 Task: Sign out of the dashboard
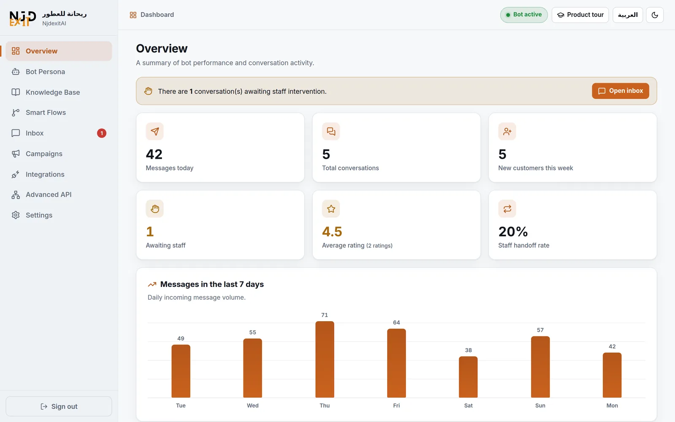tap(59, 406)
